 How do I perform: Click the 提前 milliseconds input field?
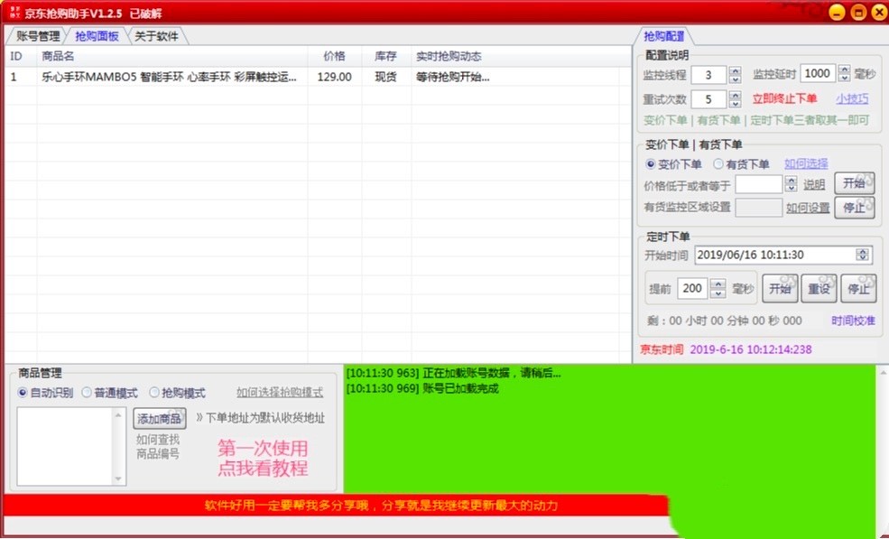pos(692,288)
